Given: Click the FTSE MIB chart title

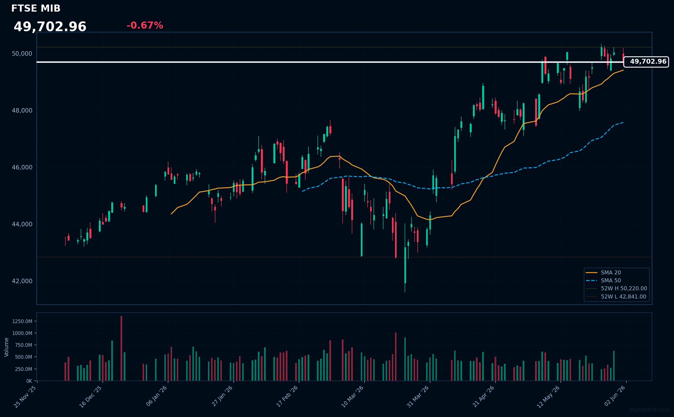Looking at the screenshot, I should point(36,8).
